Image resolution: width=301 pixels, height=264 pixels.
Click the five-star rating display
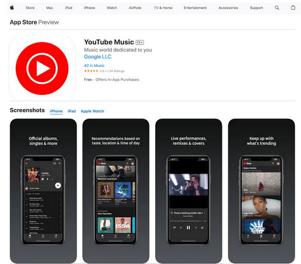[x=91, y=71]
